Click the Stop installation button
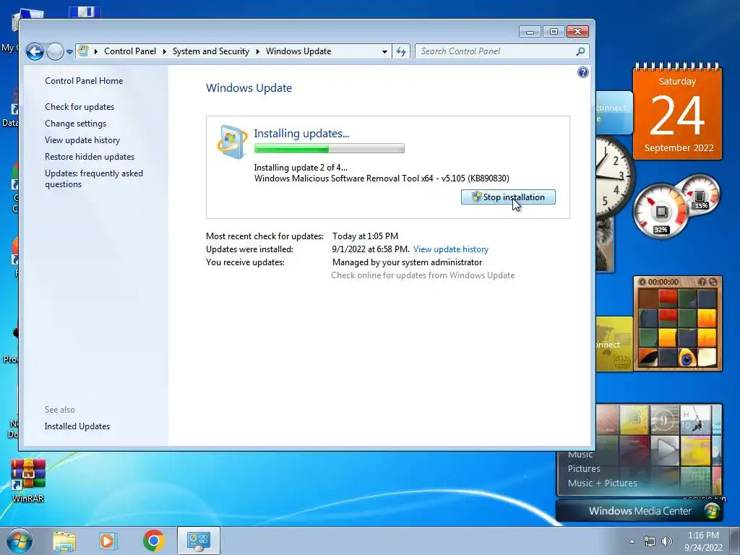This screenshot has height=555, width=740. 508,197
